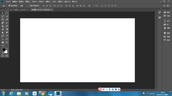This screenshot has width=172, height=96.
Task: Open the 路径 paths panel
Action: [167, 40]
